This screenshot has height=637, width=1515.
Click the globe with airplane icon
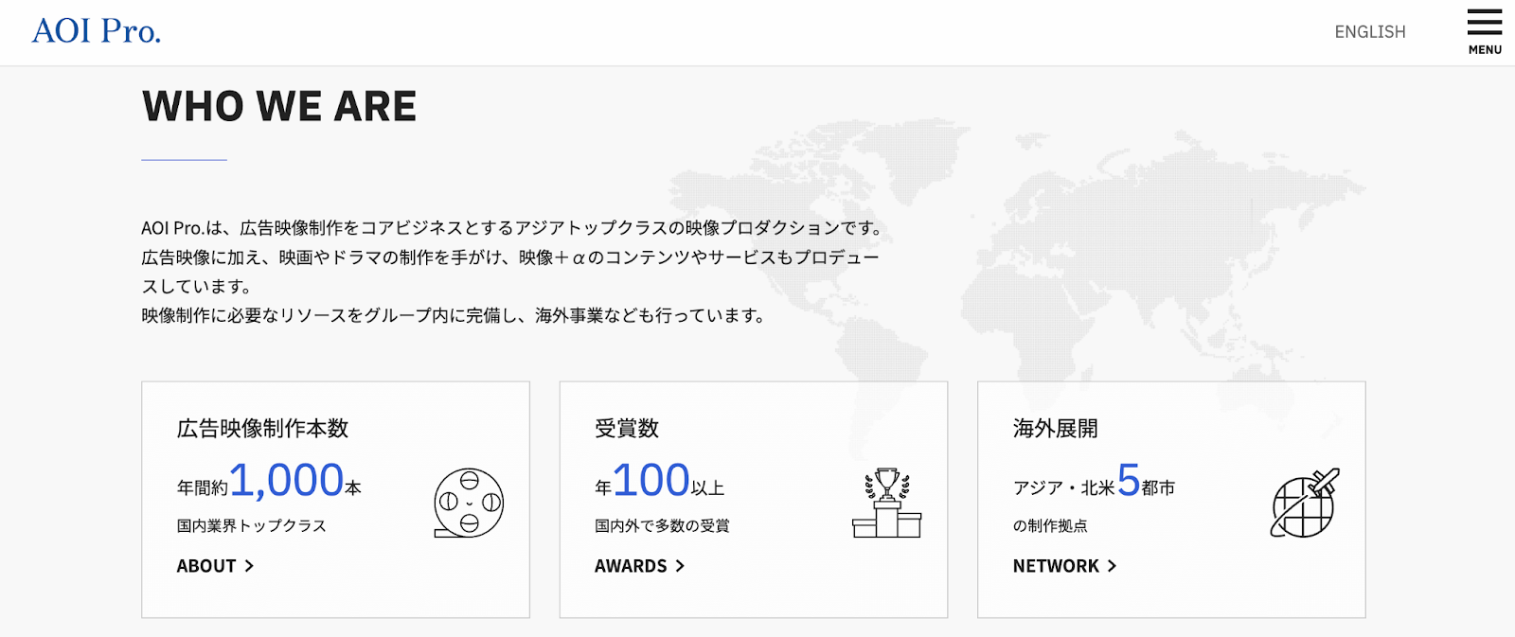click(x=1306, y=503)
